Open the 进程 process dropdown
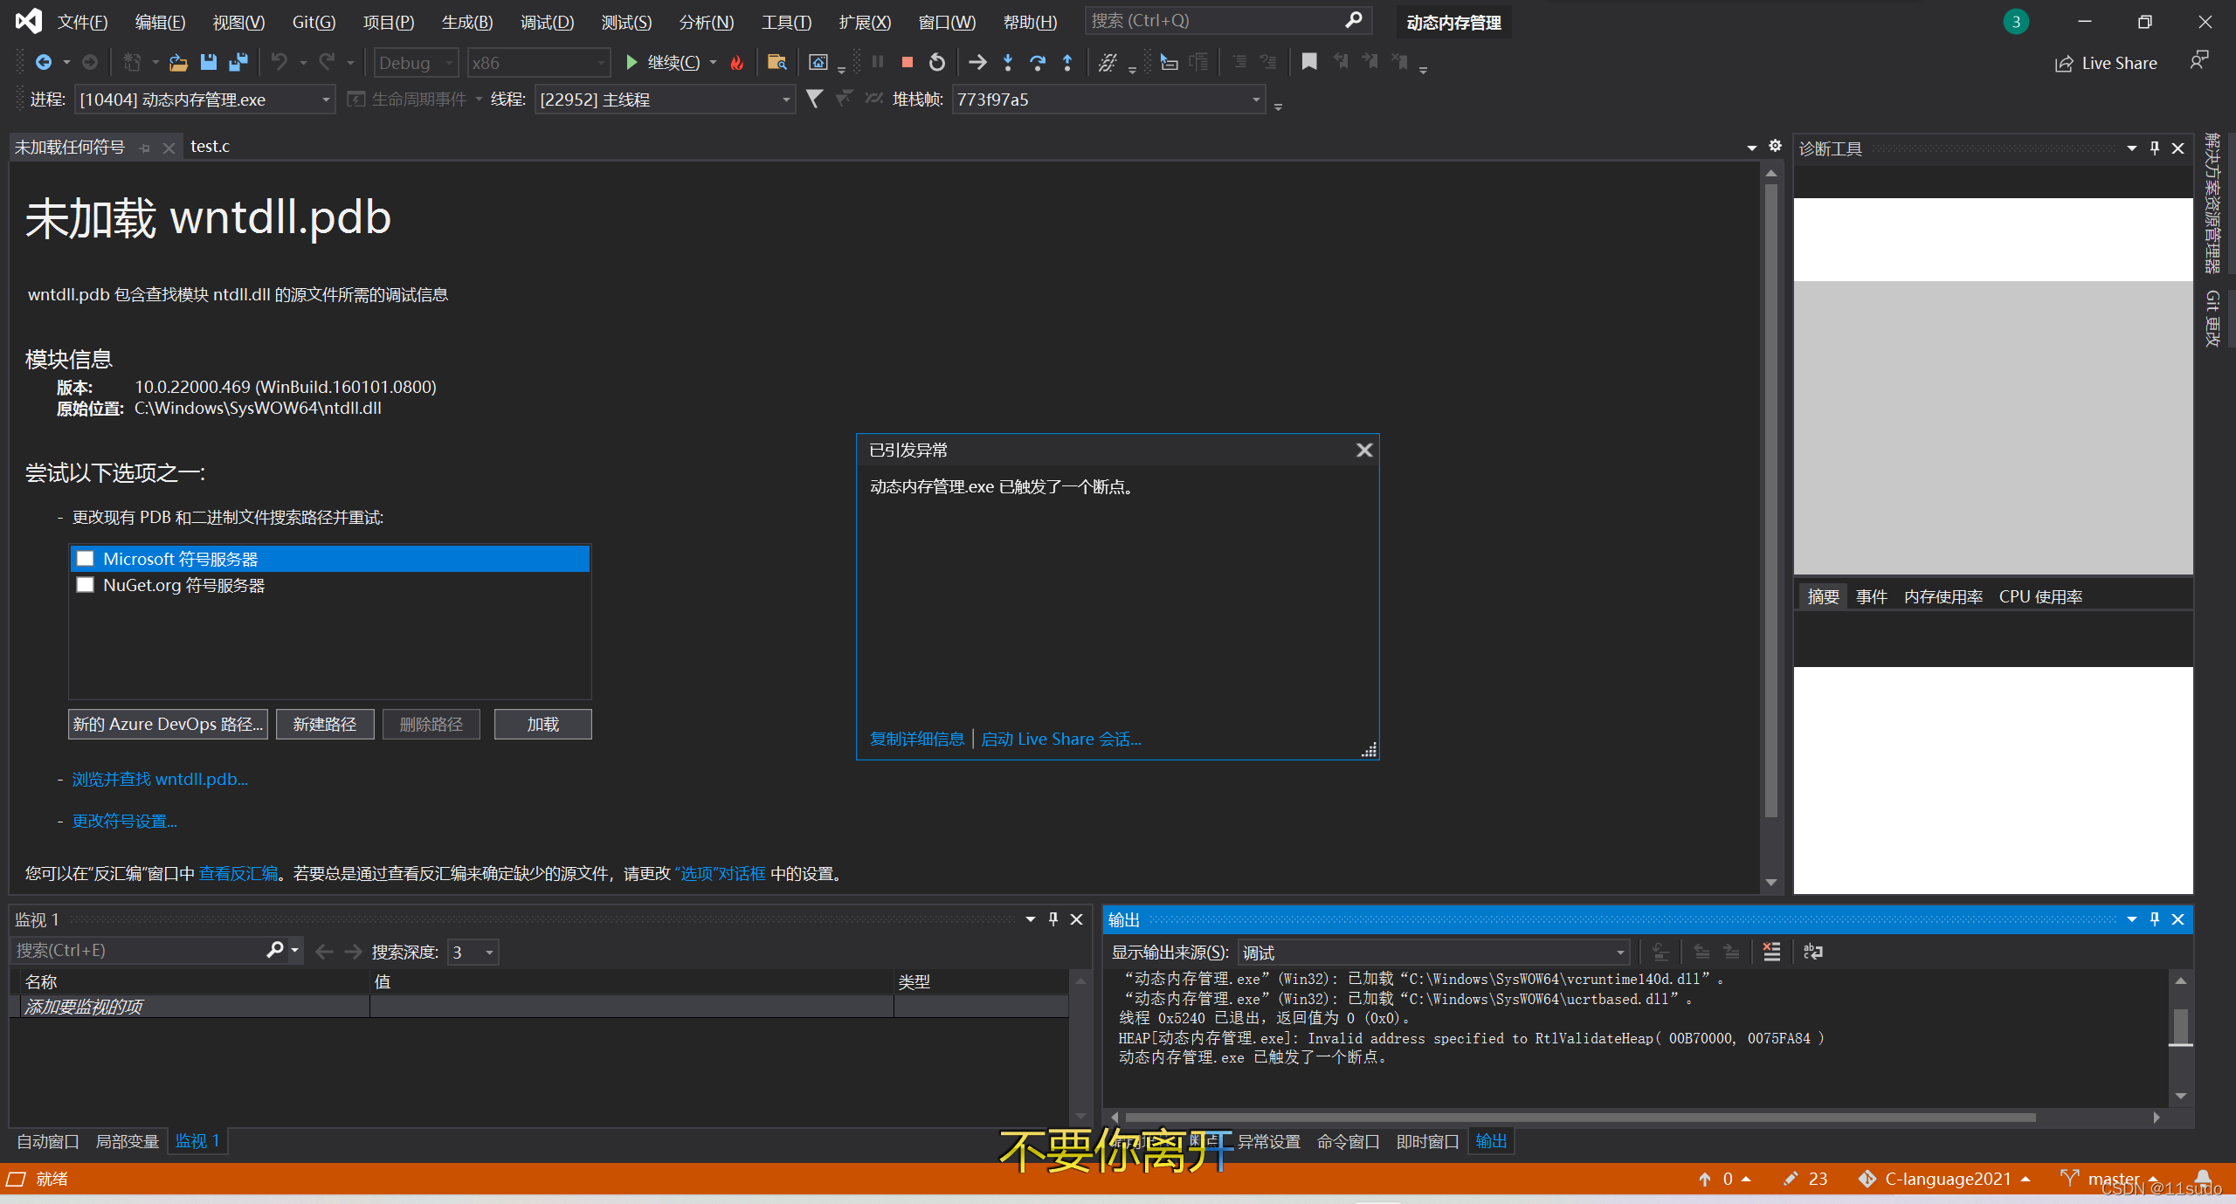Viewport: 2236px width, 1204px height. (x=325, y=100)
